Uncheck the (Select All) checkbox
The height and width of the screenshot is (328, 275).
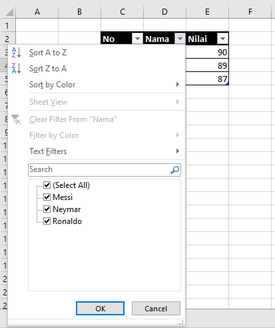click(47, 185)
